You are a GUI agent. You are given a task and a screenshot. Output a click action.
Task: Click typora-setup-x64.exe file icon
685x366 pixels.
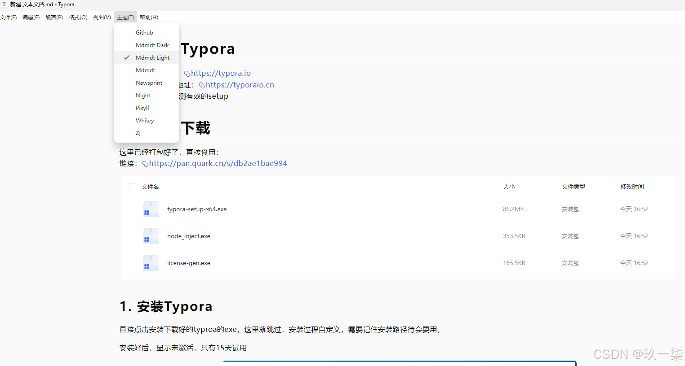coord(151,209)
